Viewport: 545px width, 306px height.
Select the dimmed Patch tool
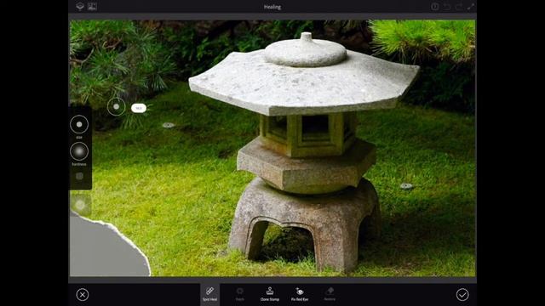[x=240, y=294]
